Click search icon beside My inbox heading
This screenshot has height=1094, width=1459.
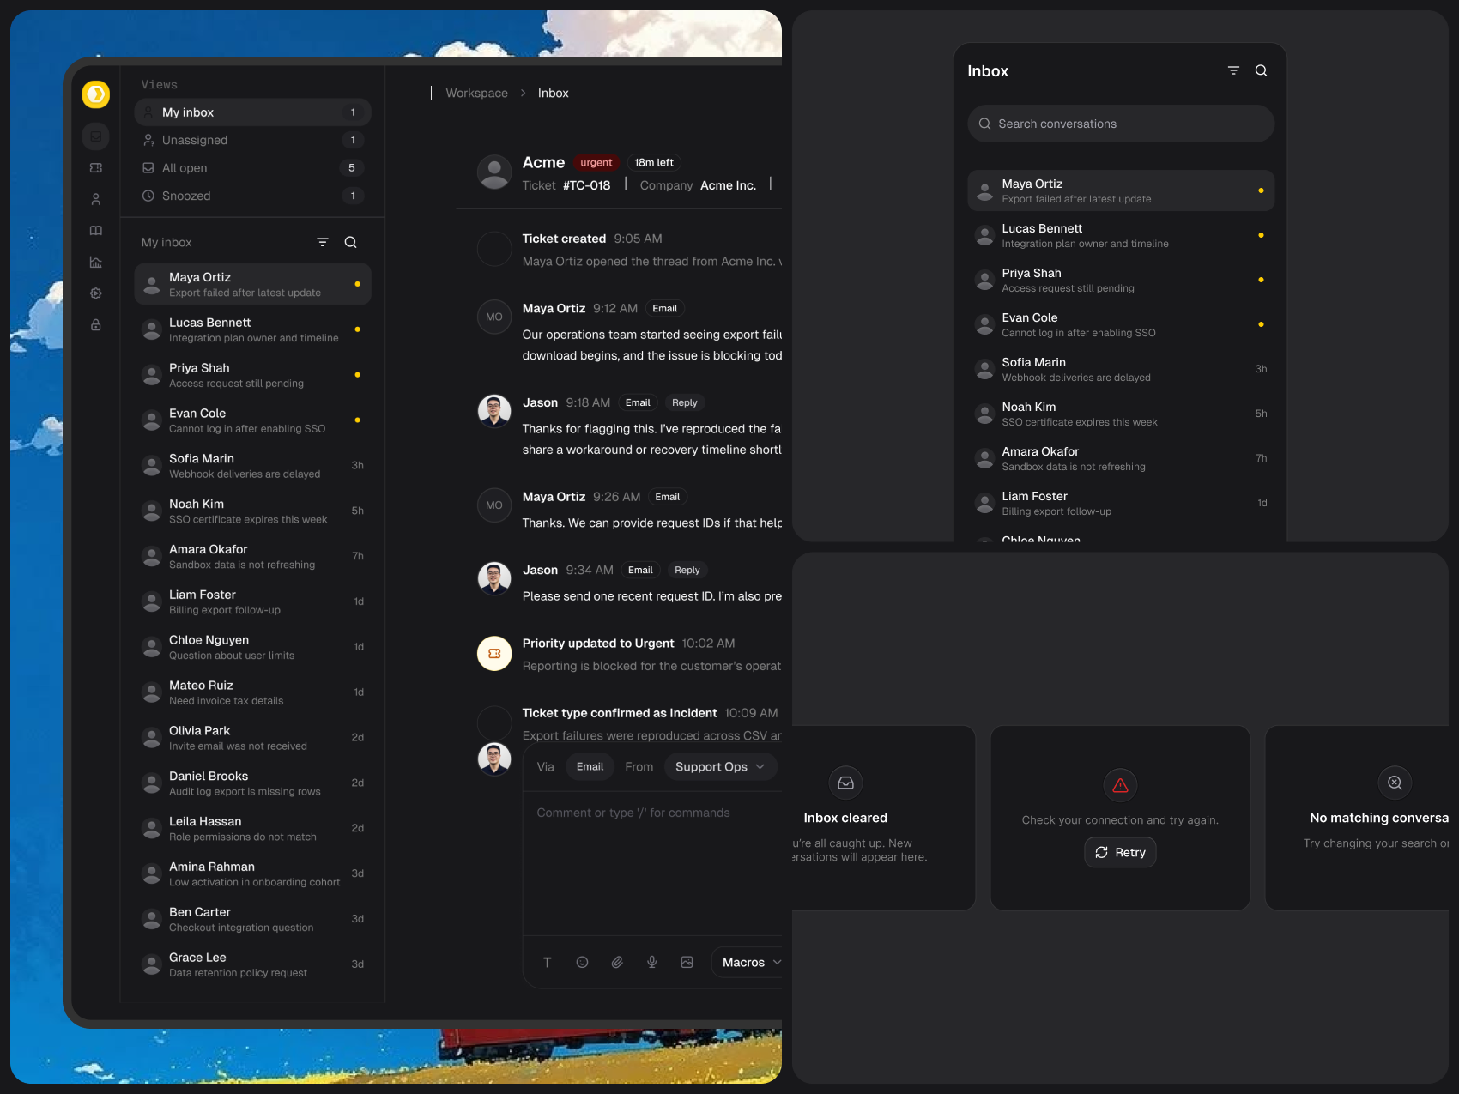[x=350, y=243]
